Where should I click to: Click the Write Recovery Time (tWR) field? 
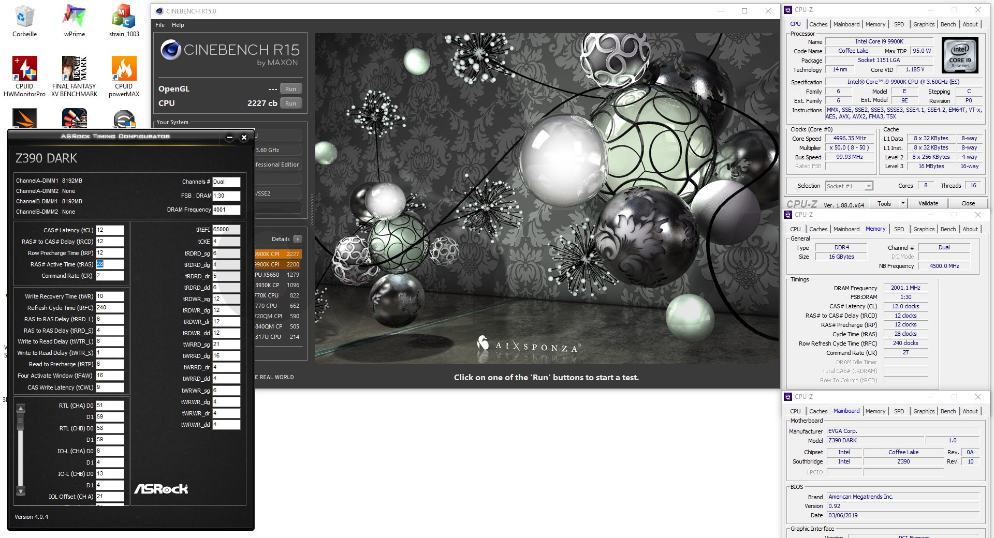(x=110, y=296)
